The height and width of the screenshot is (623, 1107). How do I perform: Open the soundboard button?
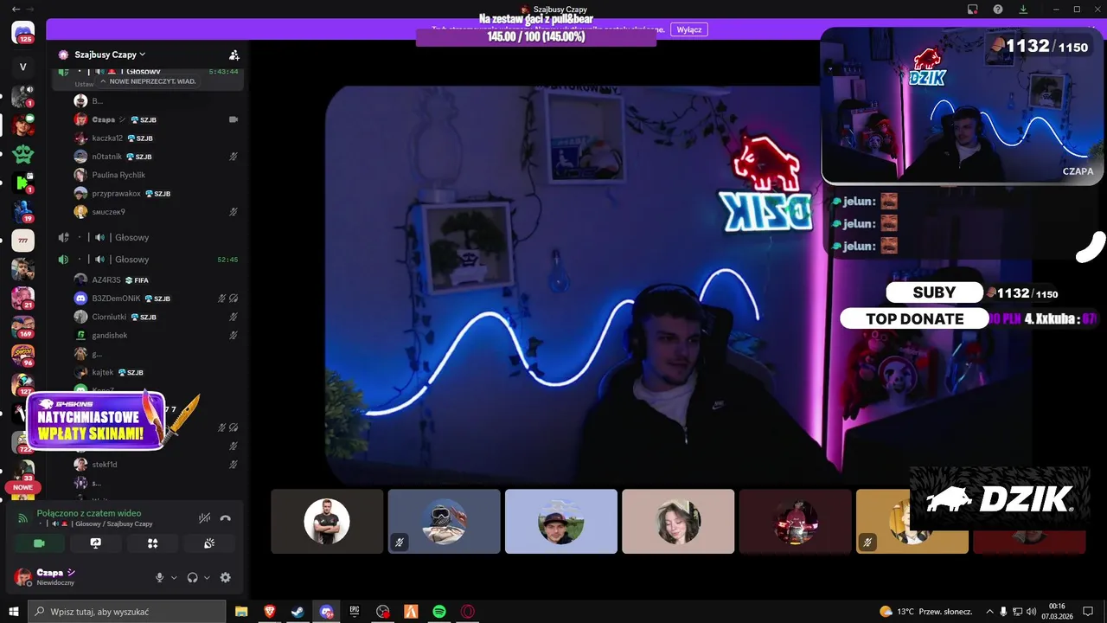tap(208, 543)
